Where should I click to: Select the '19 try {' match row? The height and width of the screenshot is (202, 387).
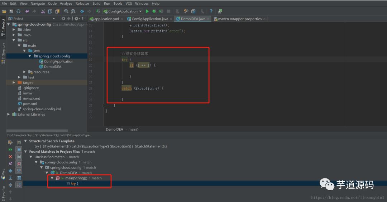click(205, 183)
